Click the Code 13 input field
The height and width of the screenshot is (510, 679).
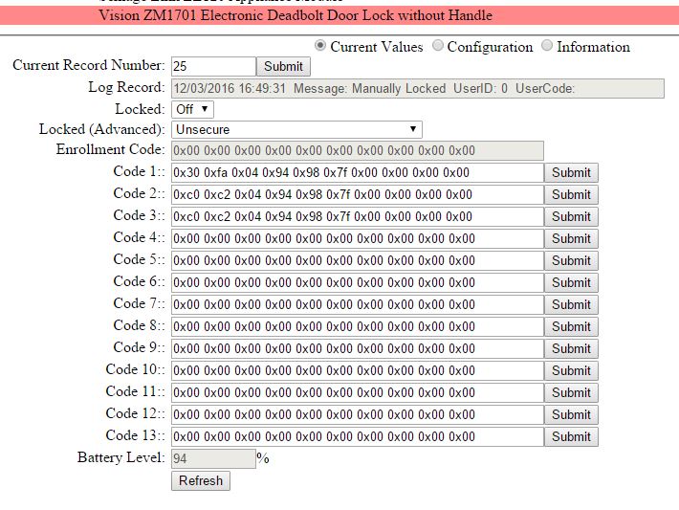[358, 436]
